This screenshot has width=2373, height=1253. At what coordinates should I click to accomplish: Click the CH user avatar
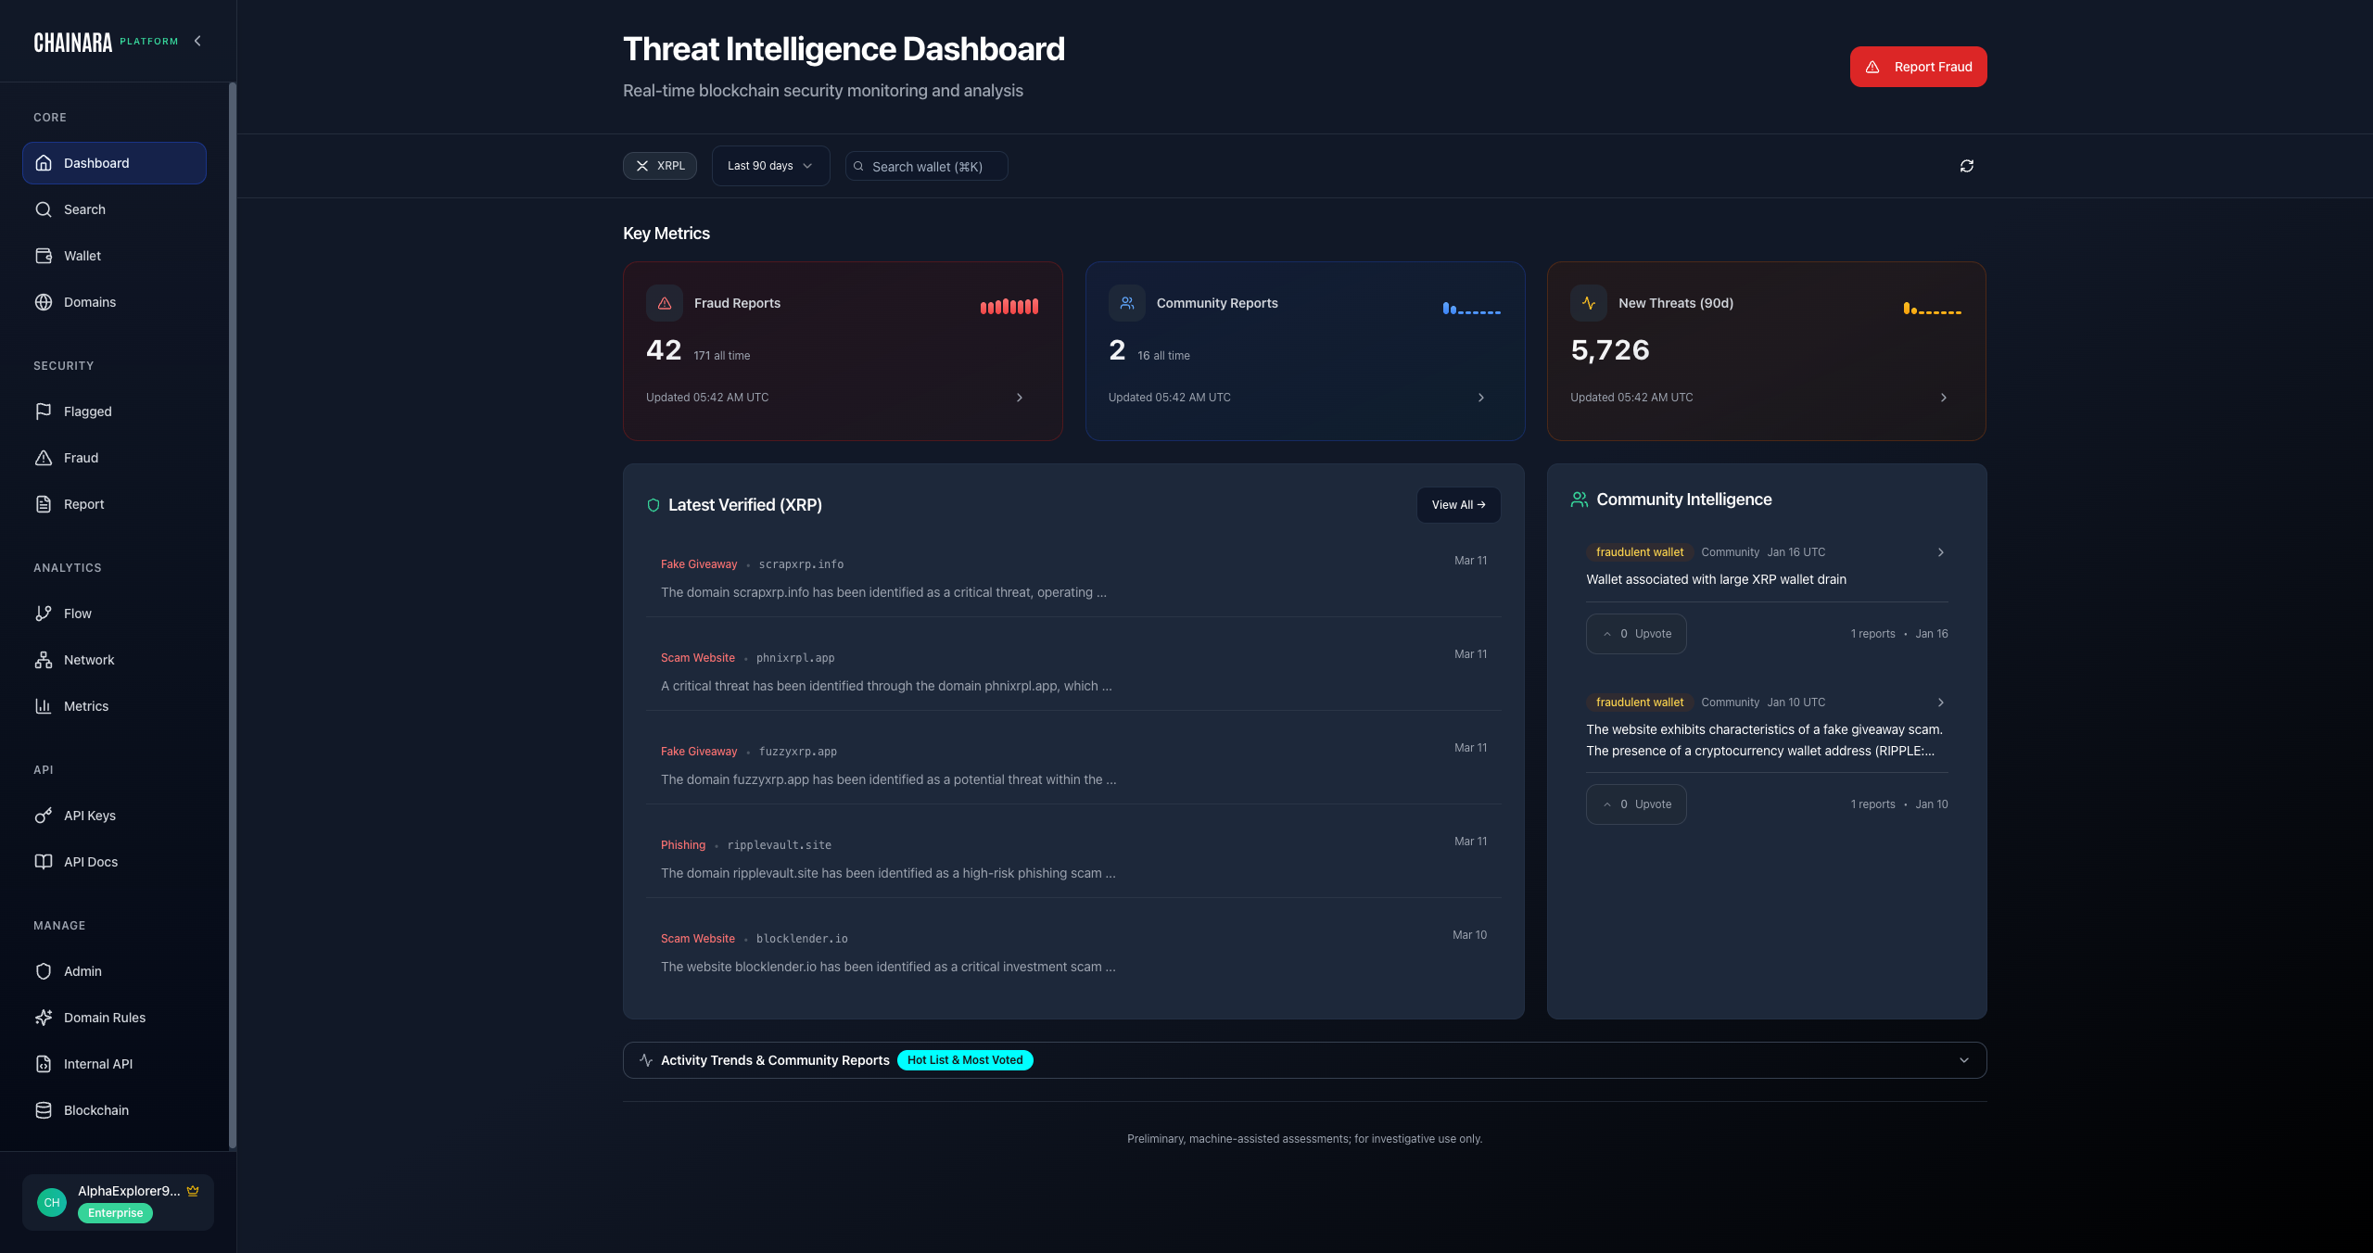(x=52, y=1203)
